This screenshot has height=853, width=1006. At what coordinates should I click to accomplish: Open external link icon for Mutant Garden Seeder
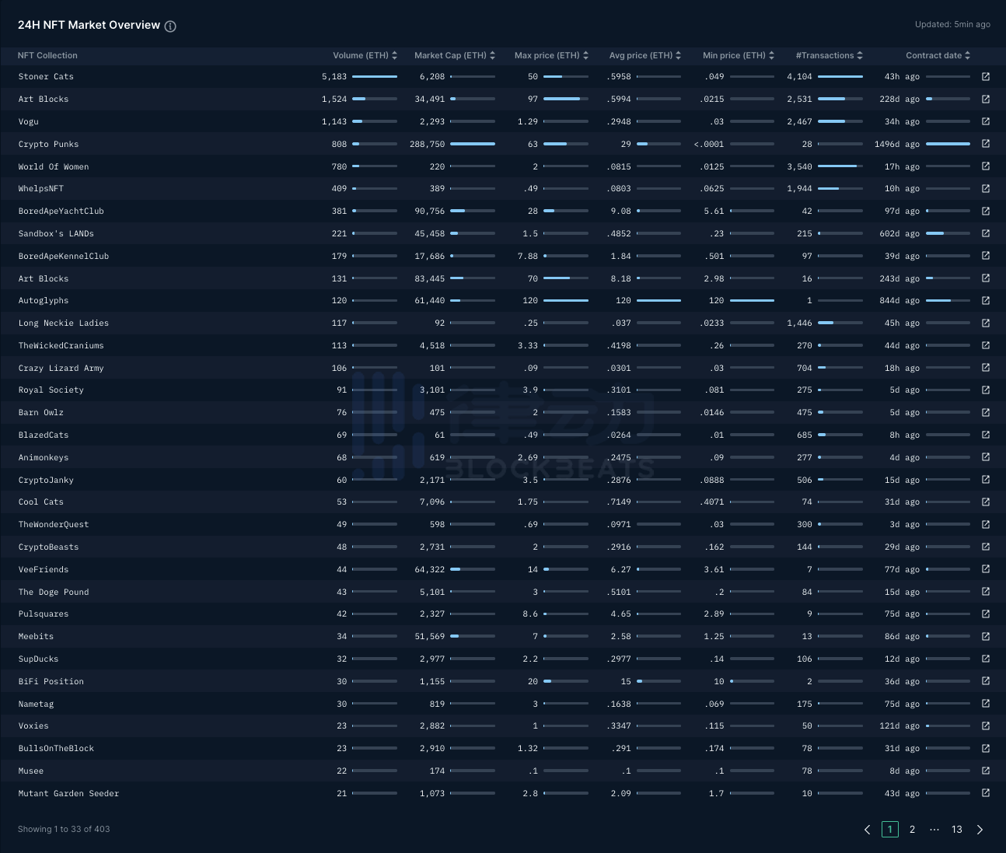[x=986, y=793]
